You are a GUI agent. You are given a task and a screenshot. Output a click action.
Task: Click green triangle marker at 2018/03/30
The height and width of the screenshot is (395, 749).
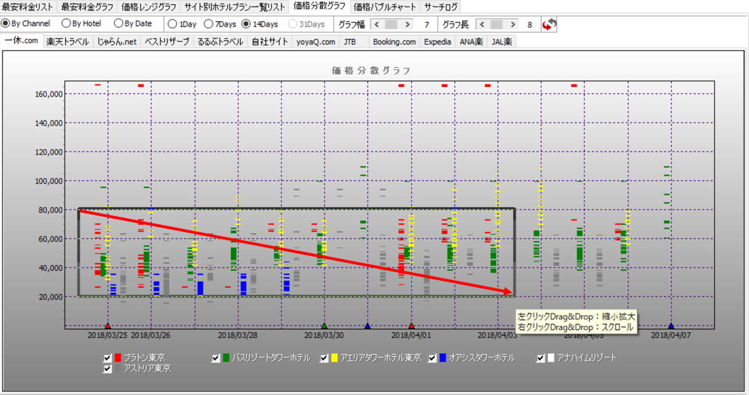tap(324, 326)
